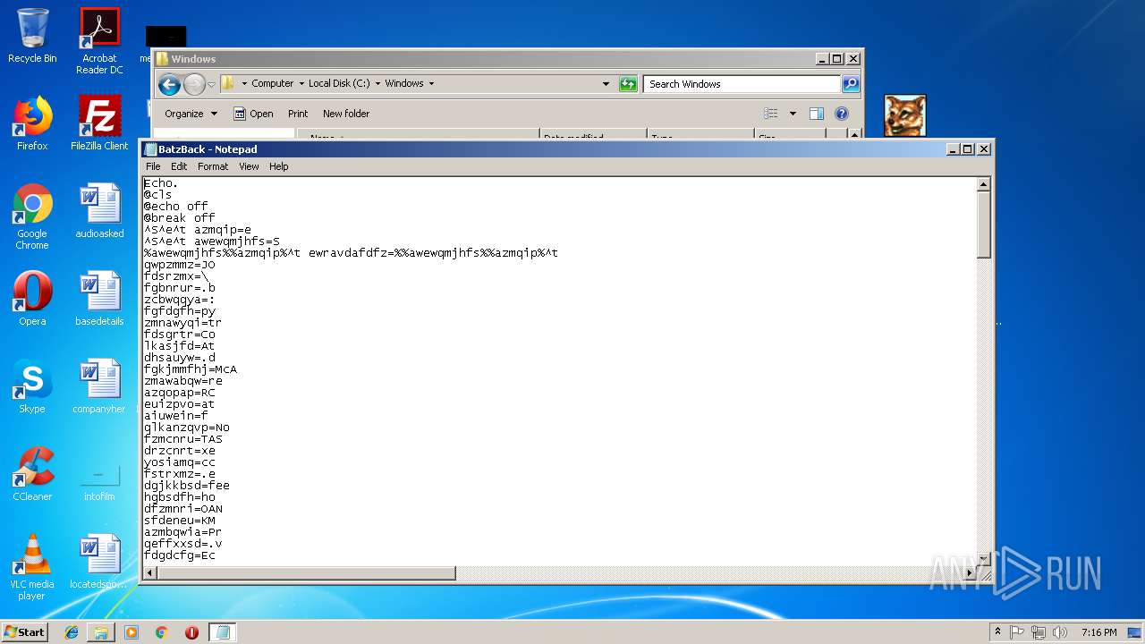The width and height of the screenshot is (1145, 644).
Task: Open the locatedspo Word document
Action: tap(99, 562)
